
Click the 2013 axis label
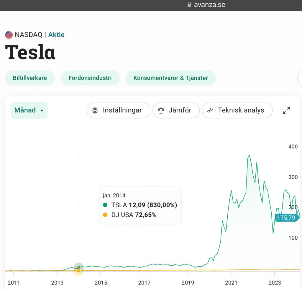(x=57, y=282)
